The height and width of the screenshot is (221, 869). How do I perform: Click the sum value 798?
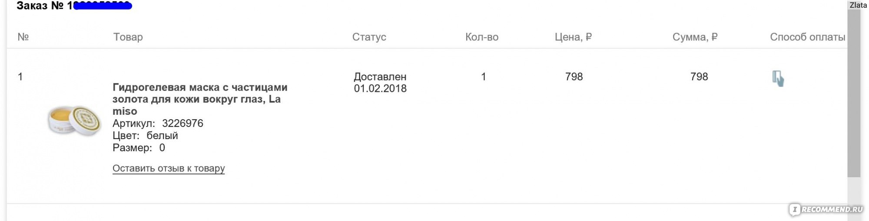click(x=699, y=77)
